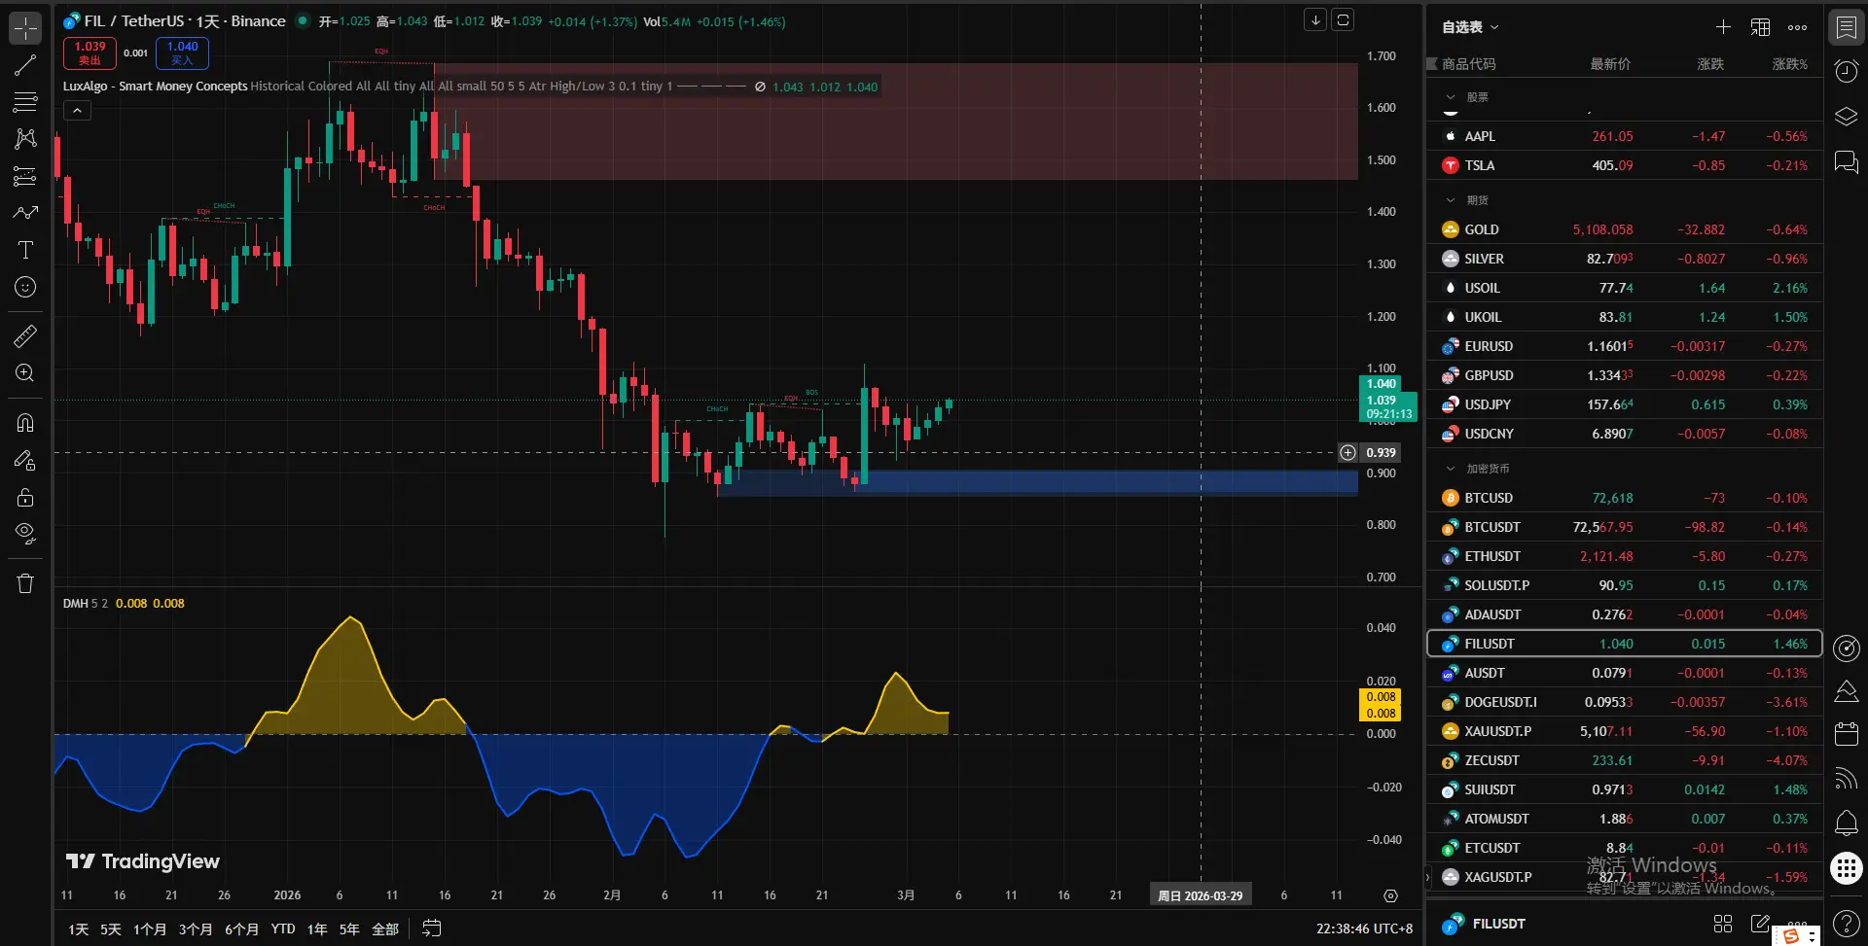Open the alerts clock panel

click(1846, 71)
